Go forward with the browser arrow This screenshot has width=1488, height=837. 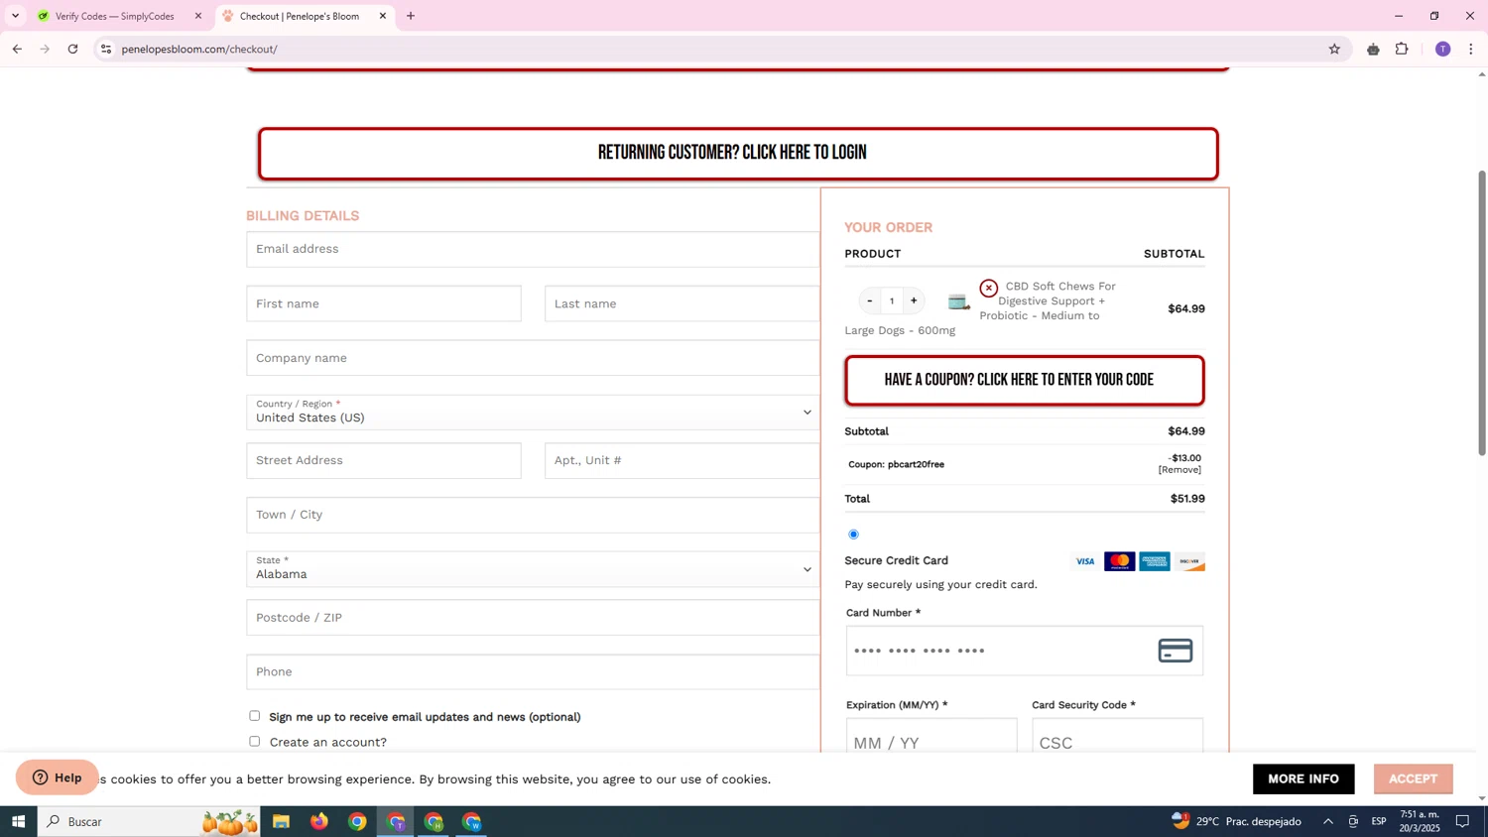(45, 49)
